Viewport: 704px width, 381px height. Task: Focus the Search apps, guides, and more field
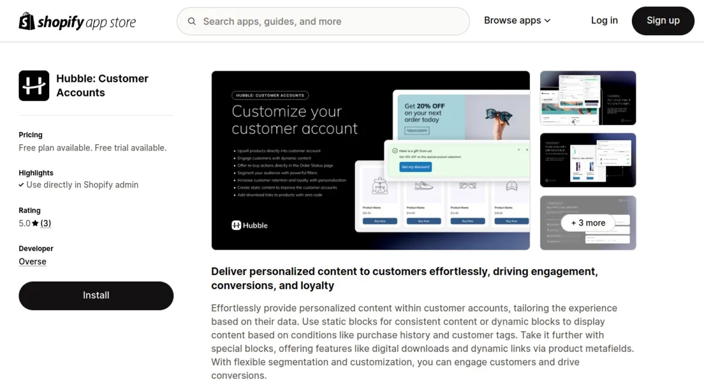323,22
